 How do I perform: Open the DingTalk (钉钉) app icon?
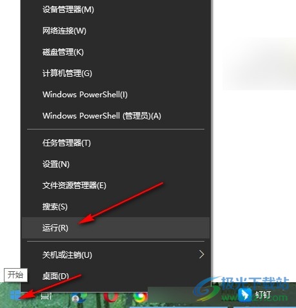click(x=255, y=295)
